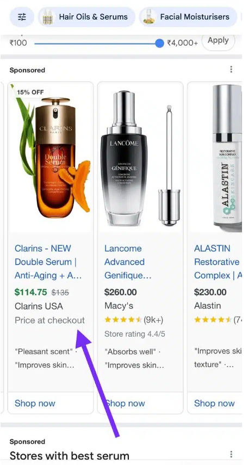This screenshot has width=248, height=465.
Task: Click the Clarins USA seller name
Action: (39, 306)
